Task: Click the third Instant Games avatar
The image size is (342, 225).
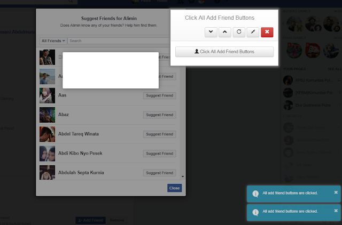Action: coord(331,23)
